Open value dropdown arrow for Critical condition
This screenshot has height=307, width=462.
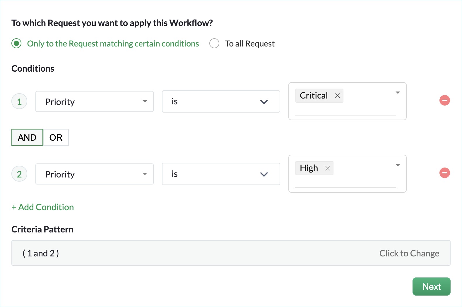tap(398, 93)
